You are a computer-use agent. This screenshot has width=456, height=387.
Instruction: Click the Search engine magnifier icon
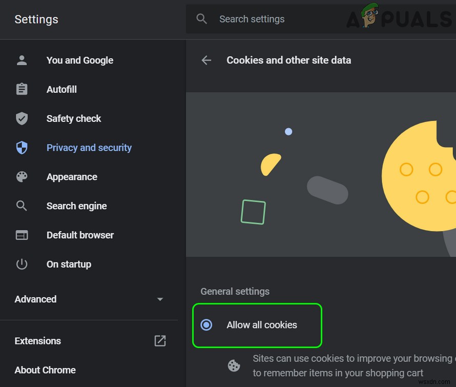[22, 206]
